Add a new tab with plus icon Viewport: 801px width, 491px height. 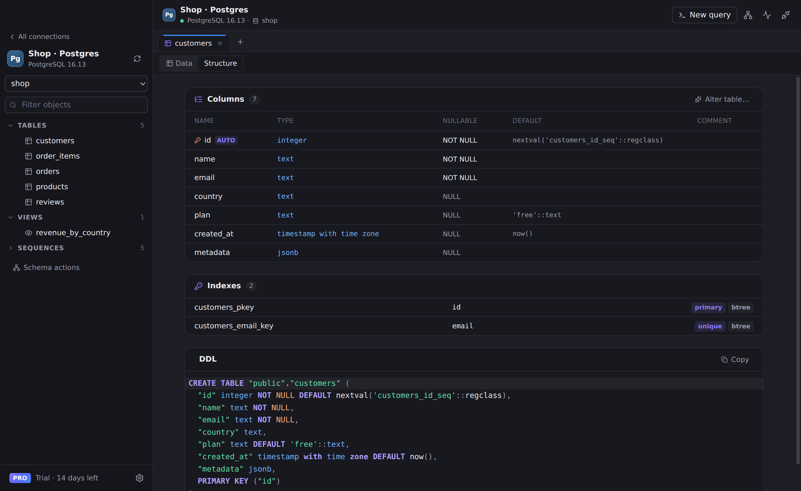[x=240, y=42]
